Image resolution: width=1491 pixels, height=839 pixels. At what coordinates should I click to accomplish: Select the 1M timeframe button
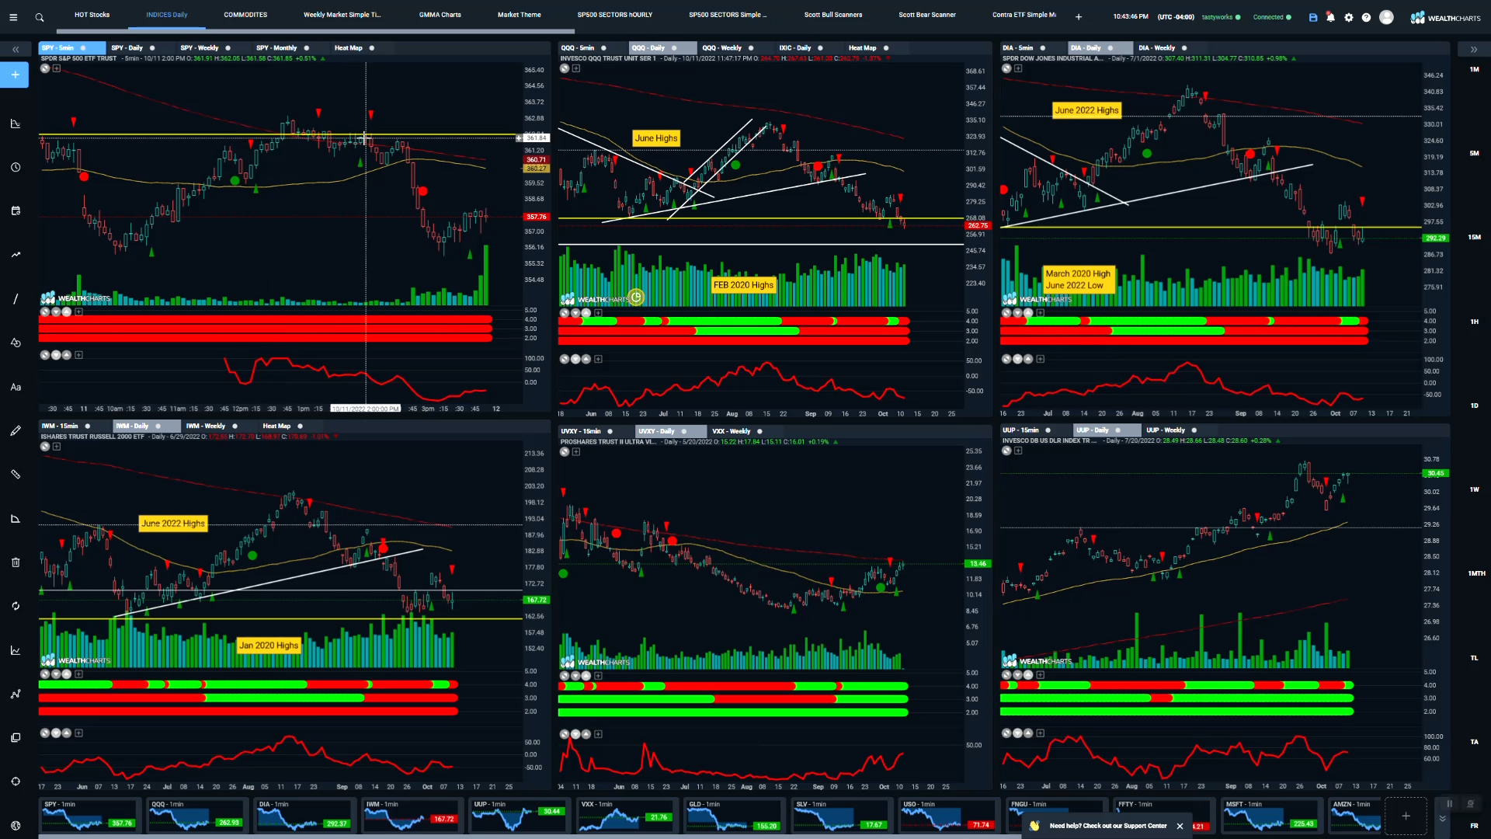tap(1474, 69)
